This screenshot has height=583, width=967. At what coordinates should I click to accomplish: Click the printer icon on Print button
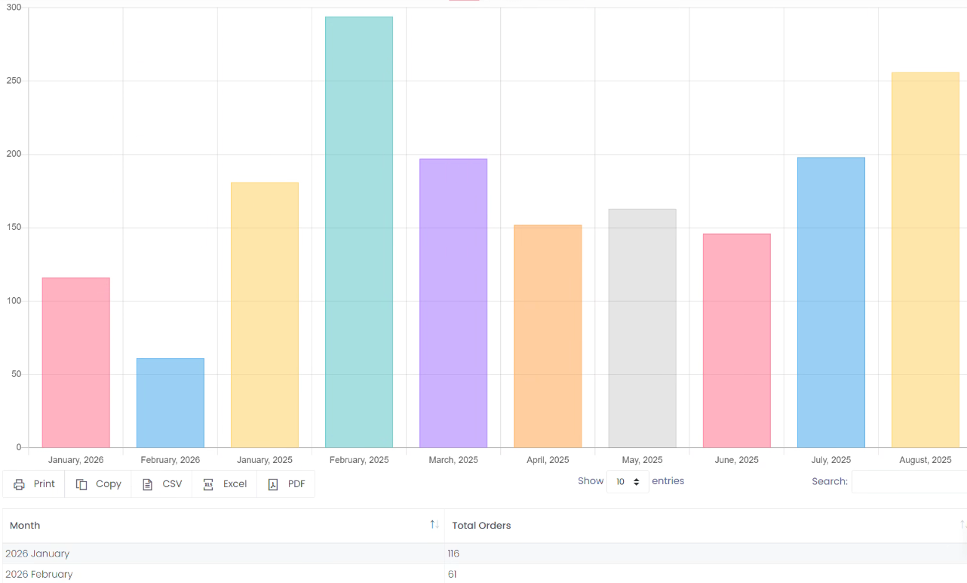tap(20, 484)
